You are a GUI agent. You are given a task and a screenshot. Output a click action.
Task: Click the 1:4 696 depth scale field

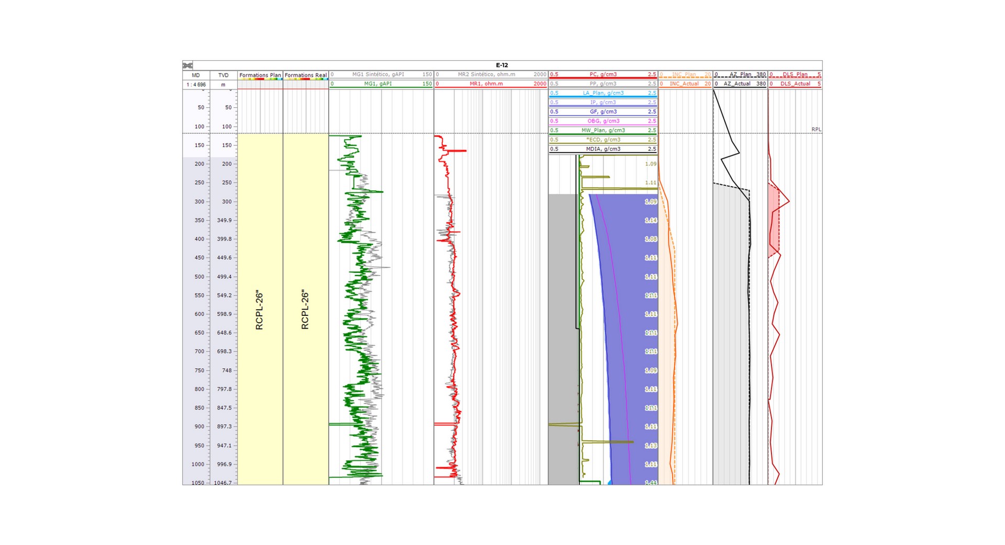coord(196,85)
